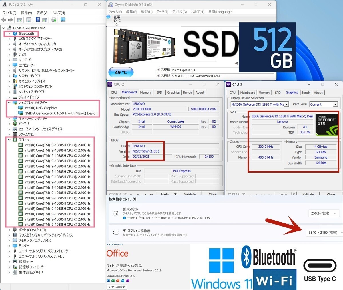Toggle the console tree toolbar icon

click(x=20, y=20)
